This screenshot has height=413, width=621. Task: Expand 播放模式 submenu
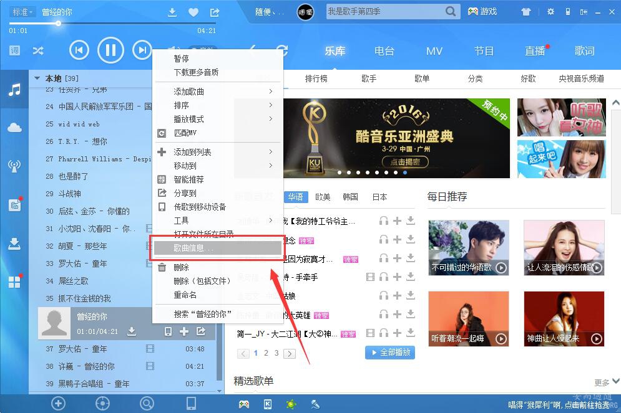click(x=218, y=119)
